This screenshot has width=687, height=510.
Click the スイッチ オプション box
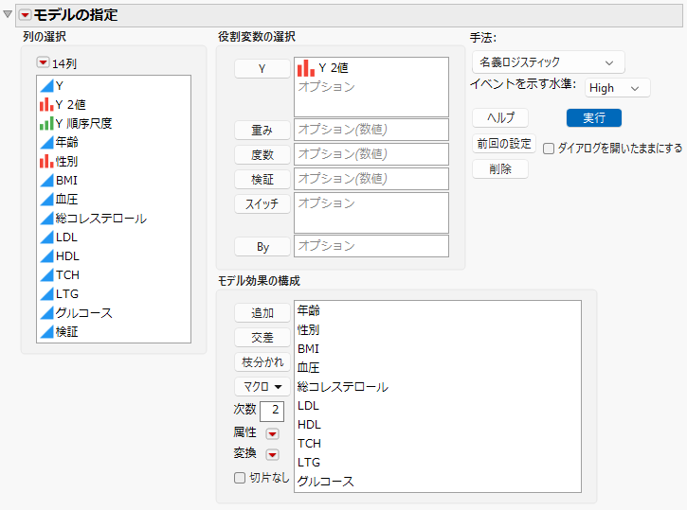point(371,213)
